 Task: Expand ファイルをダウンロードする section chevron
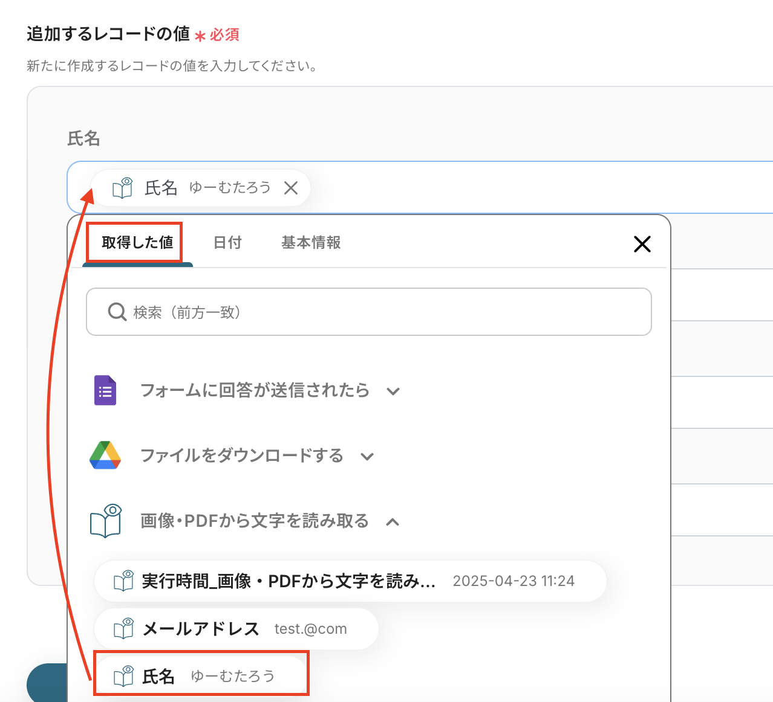click(x=367, y=457)
